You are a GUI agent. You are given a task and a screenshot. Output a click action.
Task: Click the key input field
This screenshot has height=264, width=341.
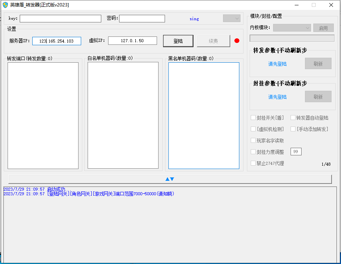point(61,19)
